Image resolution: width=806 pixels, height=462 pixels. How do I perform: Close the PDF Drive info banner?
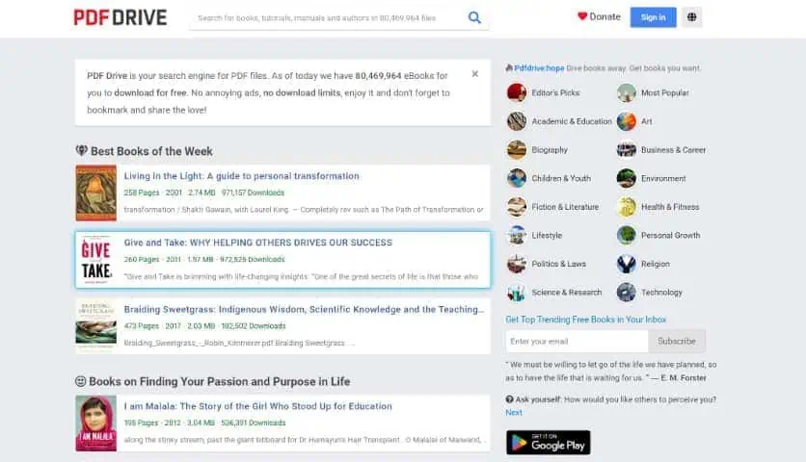[475, 74]
